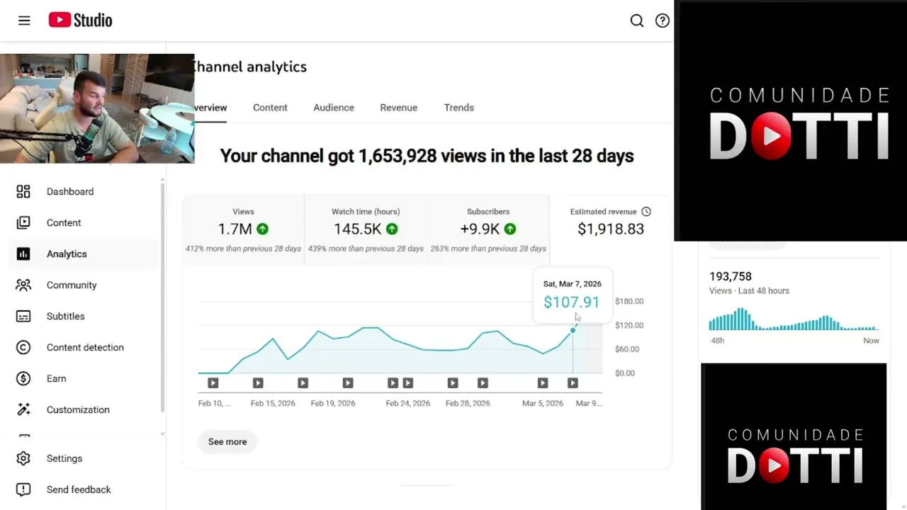Click the video marker under Mar 5, 2026
Screen dimensions: 907x510
543,382
